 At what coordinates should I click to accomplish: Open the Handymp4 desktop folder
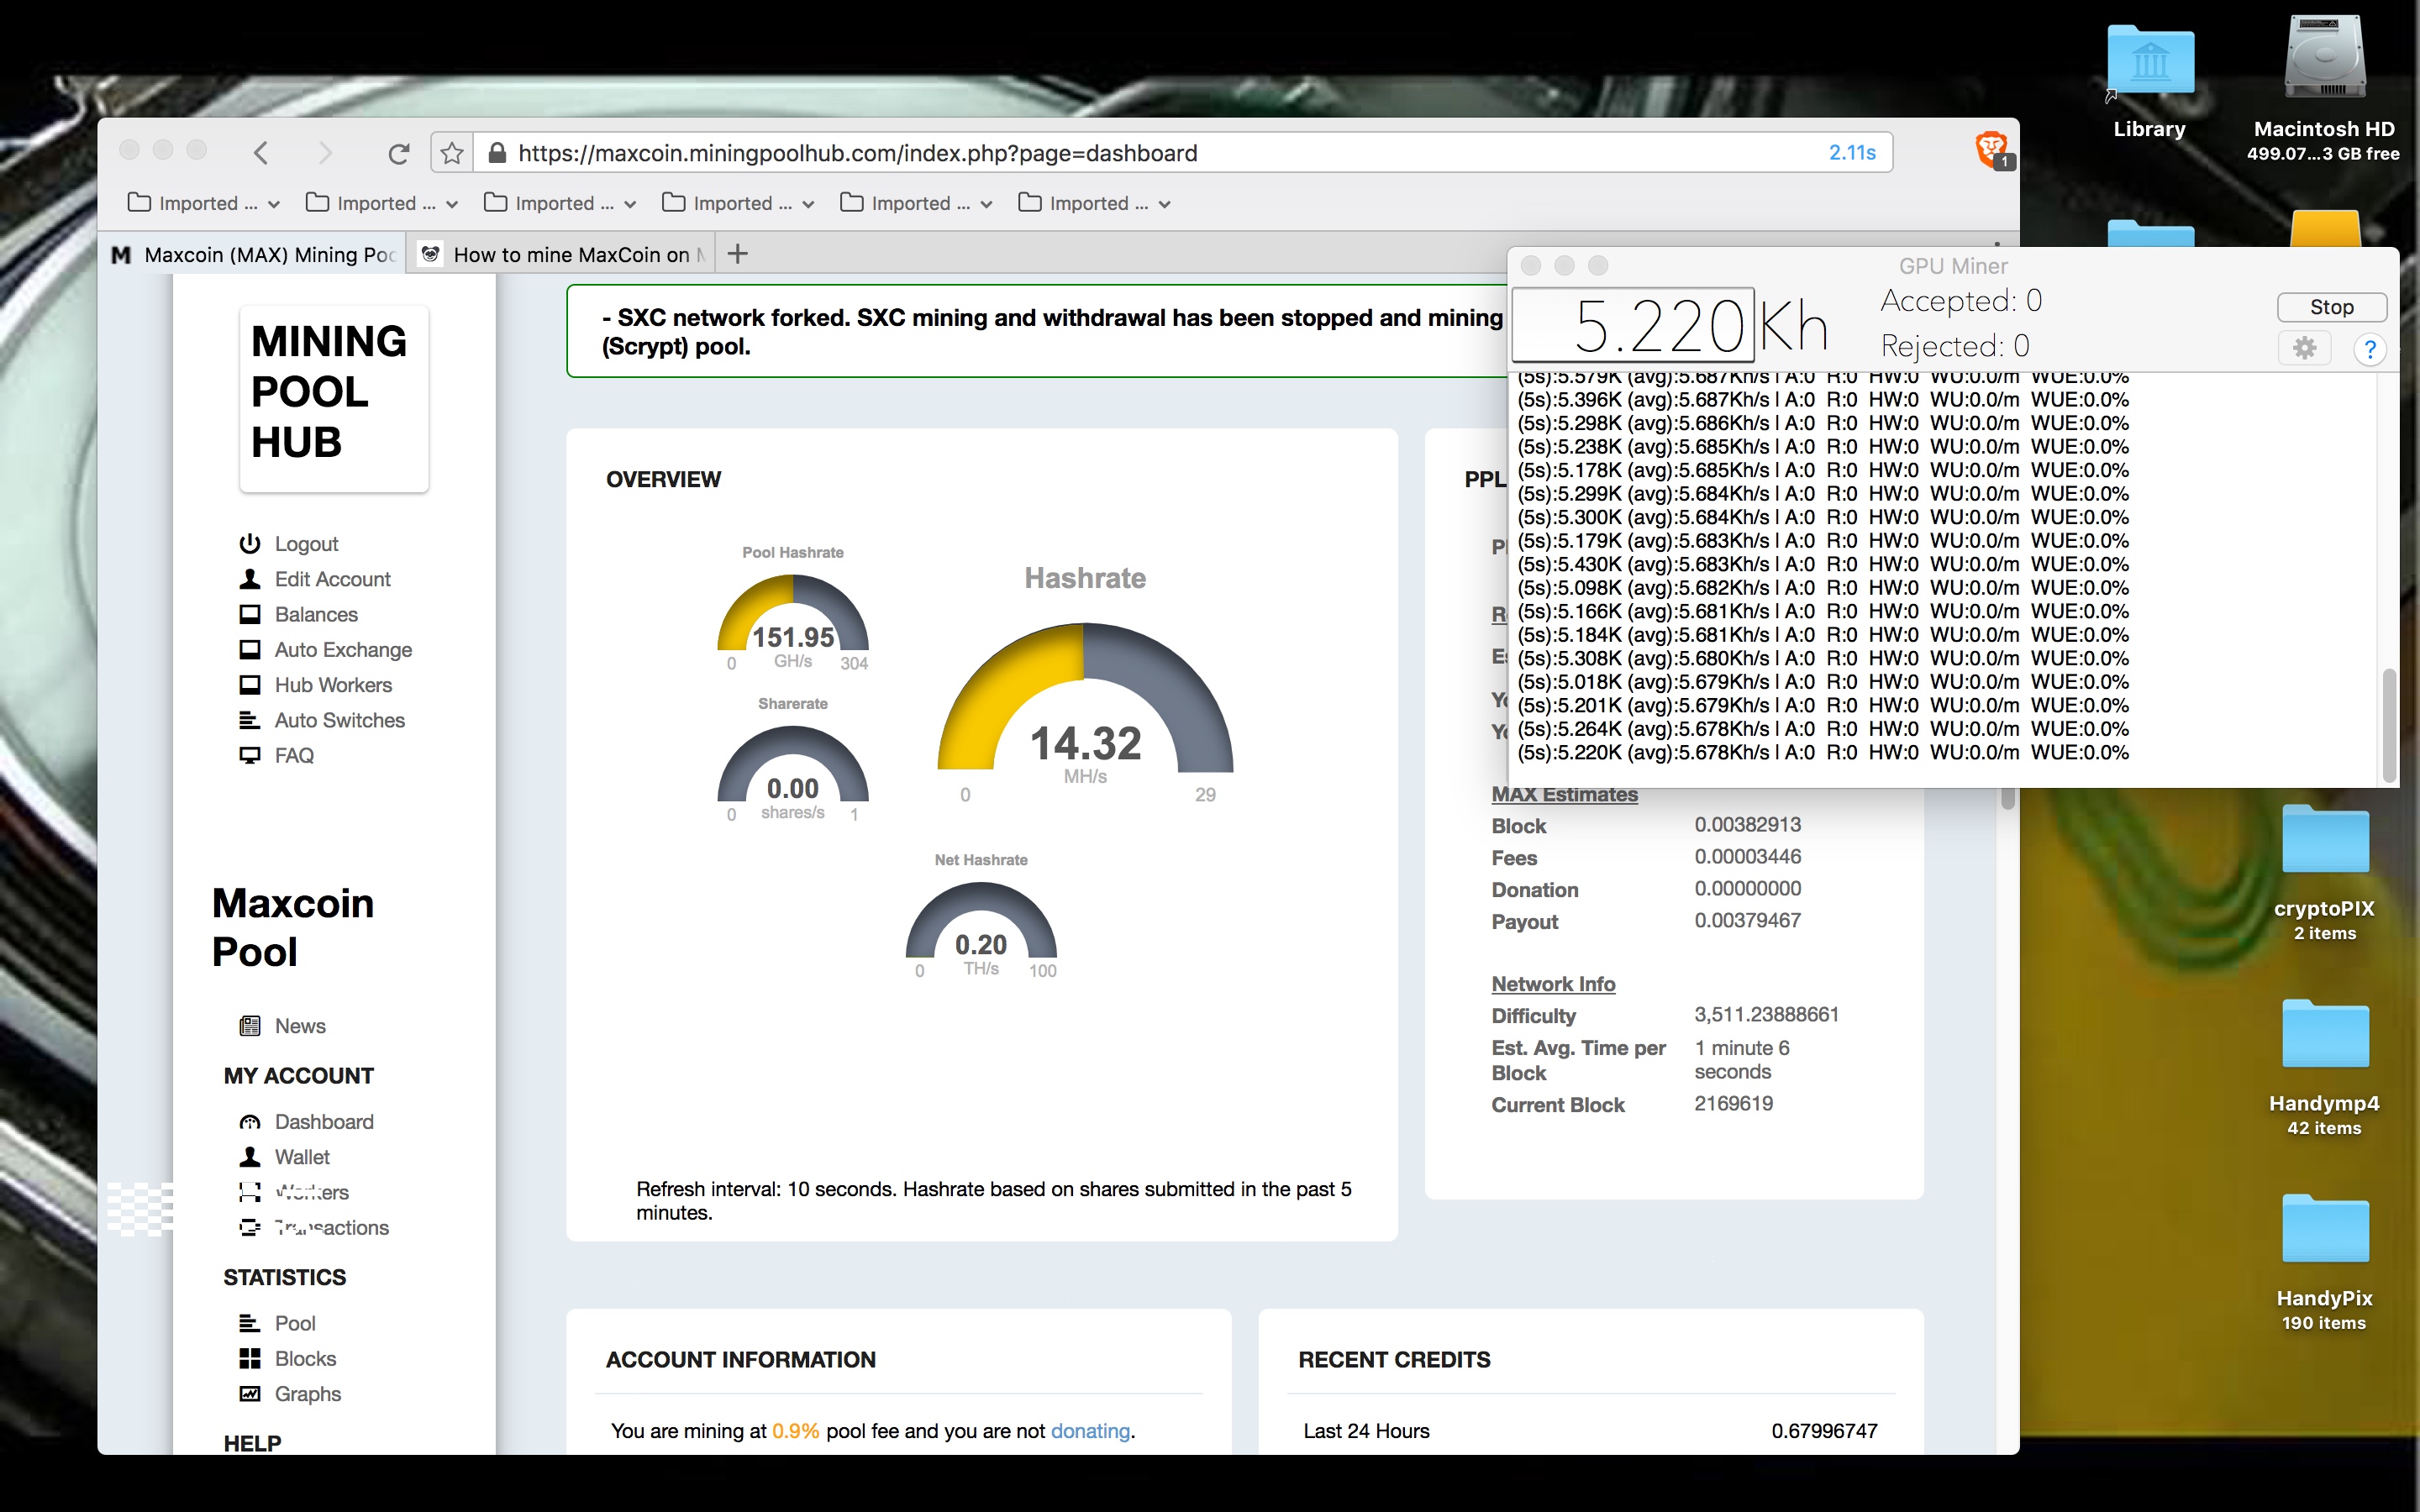[x=2325, y=1035]
